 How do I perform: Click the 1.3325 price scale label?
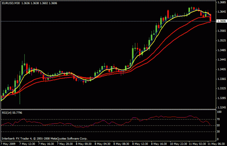pyautogui.click(x=222, y=88)
